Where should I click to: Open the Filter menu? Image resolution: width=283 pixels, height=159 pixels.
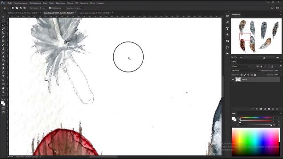pos(70,3)
